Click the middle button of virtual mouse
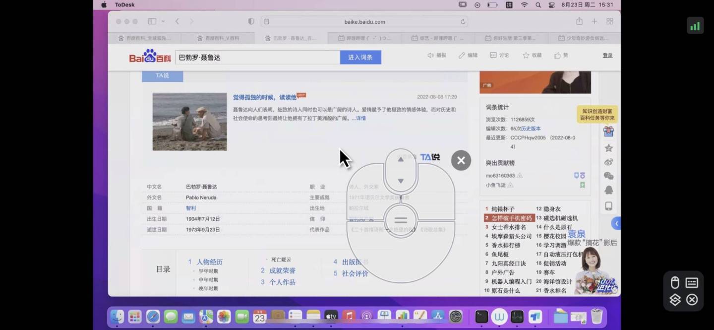 coord(401,220)
